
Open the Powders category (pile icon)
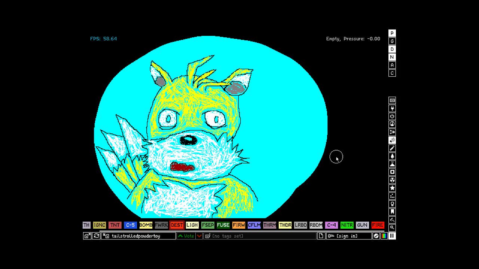pyautogui.click(x=392, y=164)
